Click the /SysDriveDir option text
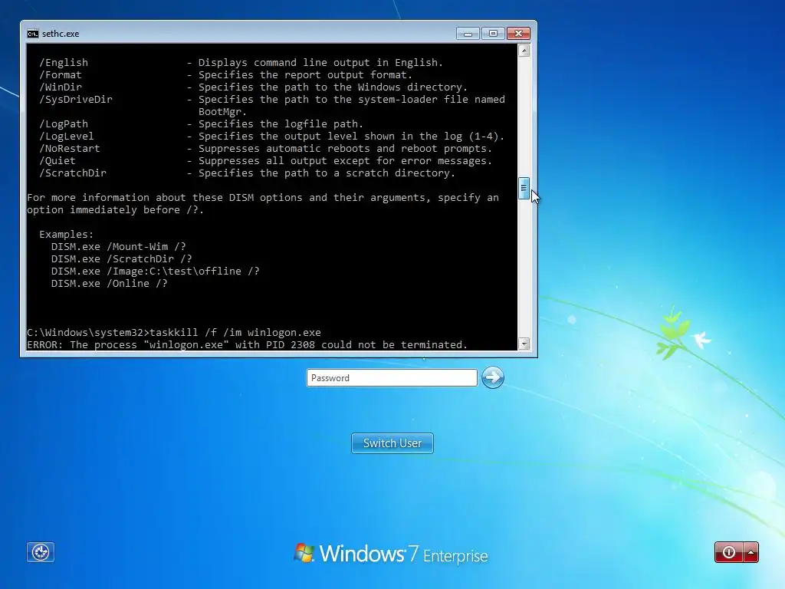 (x=76, y=100)
